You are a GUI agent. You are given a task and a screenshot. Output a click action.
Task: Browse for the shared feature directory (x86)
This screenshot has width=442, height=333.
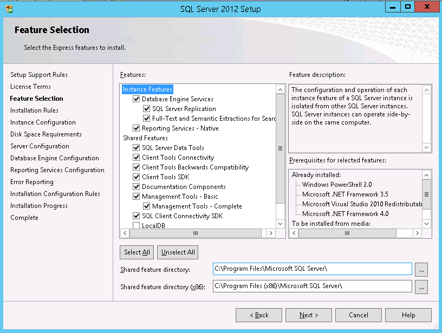(421, 287)
